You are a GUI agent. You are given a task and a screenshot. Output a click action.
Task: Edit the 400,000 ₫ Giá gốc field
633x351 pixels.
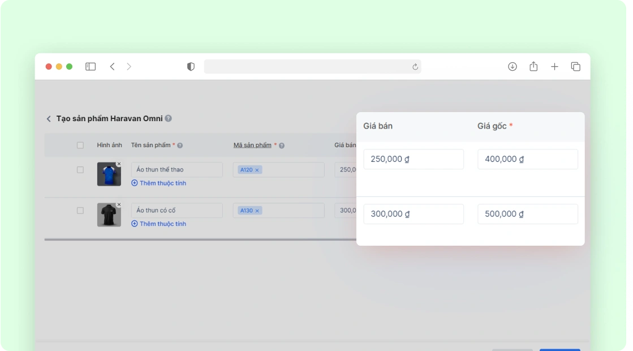click(x=527, y=159)
